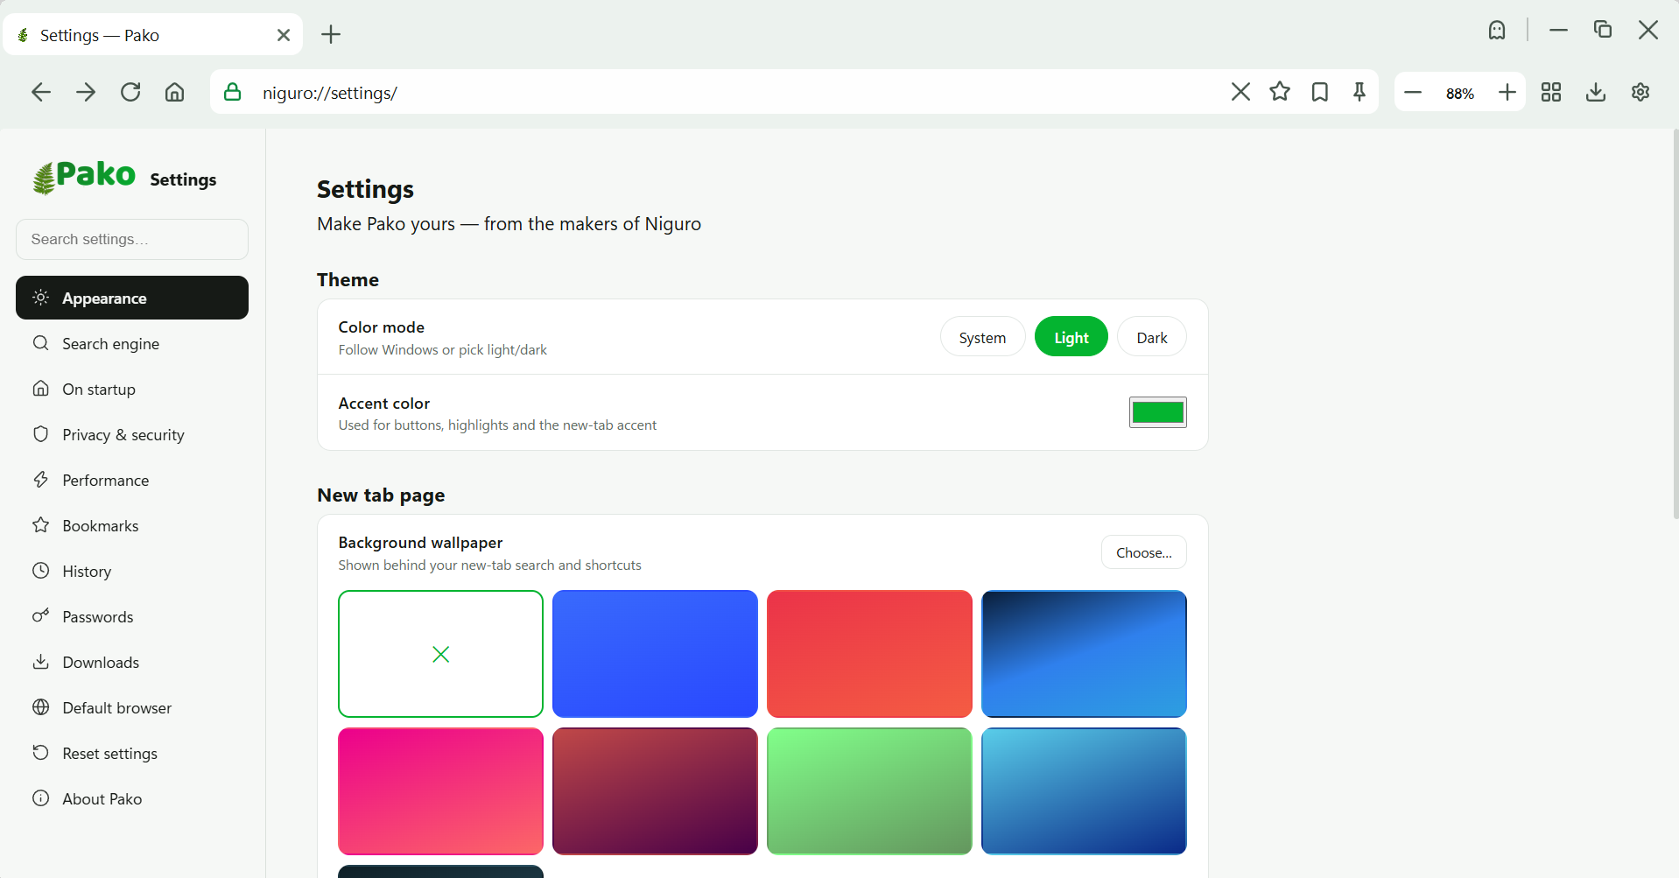
Task: Zoom in with plus button
Action: 1507,92
